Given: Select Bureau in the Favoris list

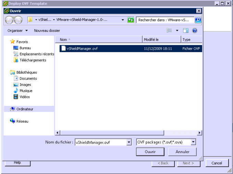Looking at the screenshot, I should coord(25,48).
